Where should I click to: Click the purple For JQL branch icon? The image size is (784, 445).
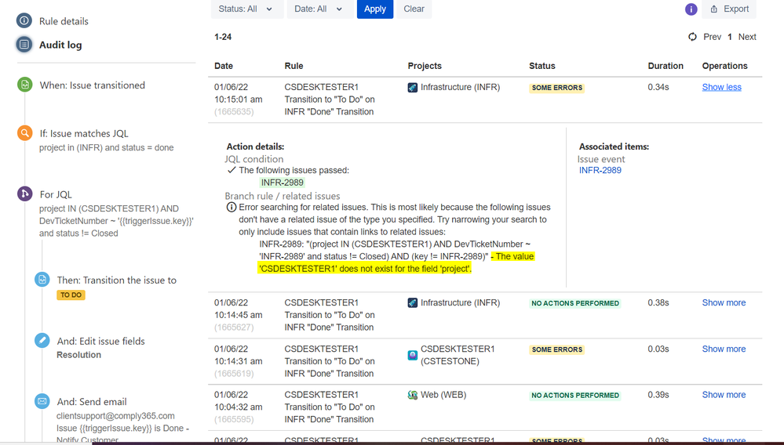pyautogui.click(x=24, y=194)
